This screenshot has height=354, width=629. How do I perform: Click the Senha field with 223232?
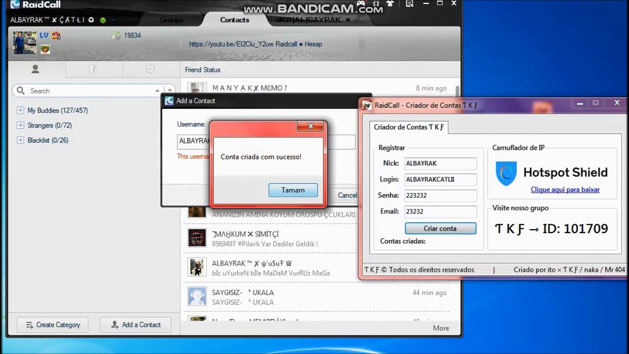click(x=440, y=196)
